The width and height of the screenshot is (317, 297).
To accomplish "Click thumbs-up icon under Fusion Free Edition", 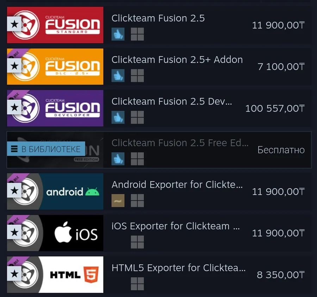I will pyautogui.click(x=118, y=159).
